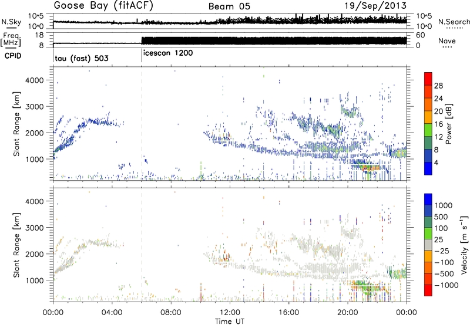The image size is (470, 325).
Task: Click the 'icescan 1200' text
Action: [x=168, y=53]
